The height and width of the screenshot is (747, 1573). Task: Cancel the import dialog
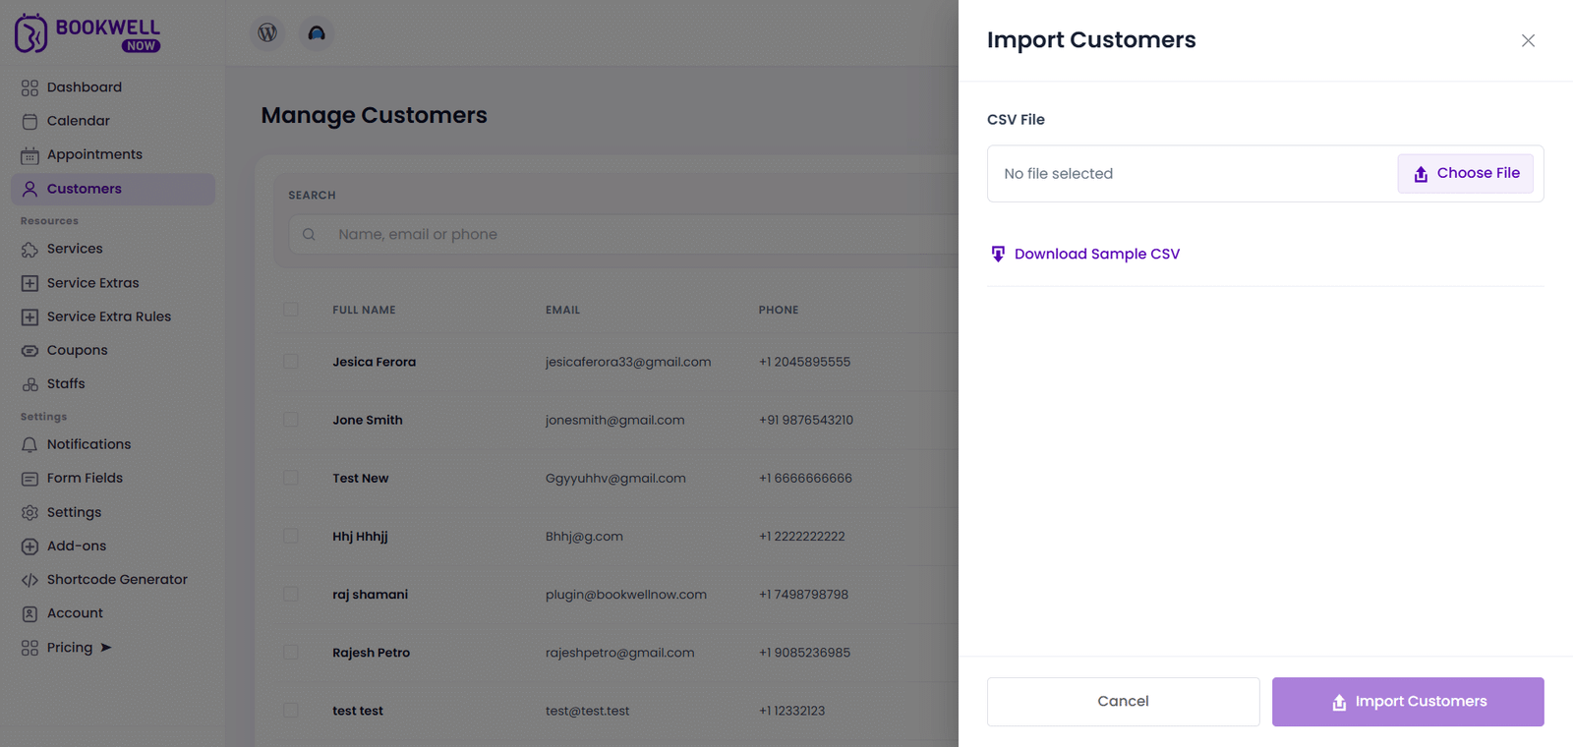(x=1123, y=702)
